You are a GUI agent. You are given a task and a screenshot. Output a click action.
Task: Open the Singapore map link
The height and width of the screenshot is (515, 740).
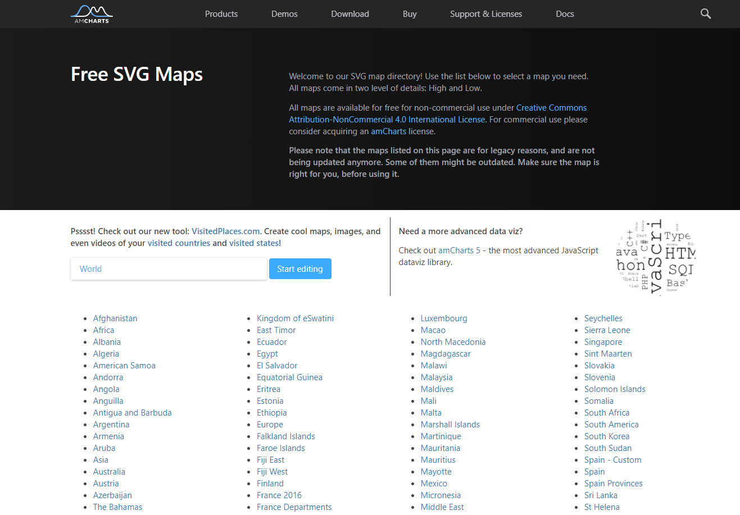click(603, 342)
